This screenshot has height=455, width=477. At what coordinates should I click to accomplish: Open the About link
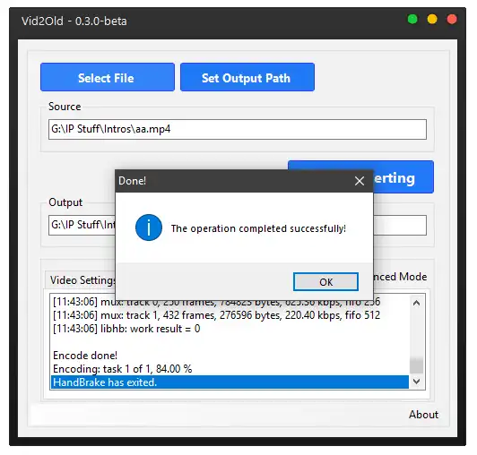(x=423, y=415)
